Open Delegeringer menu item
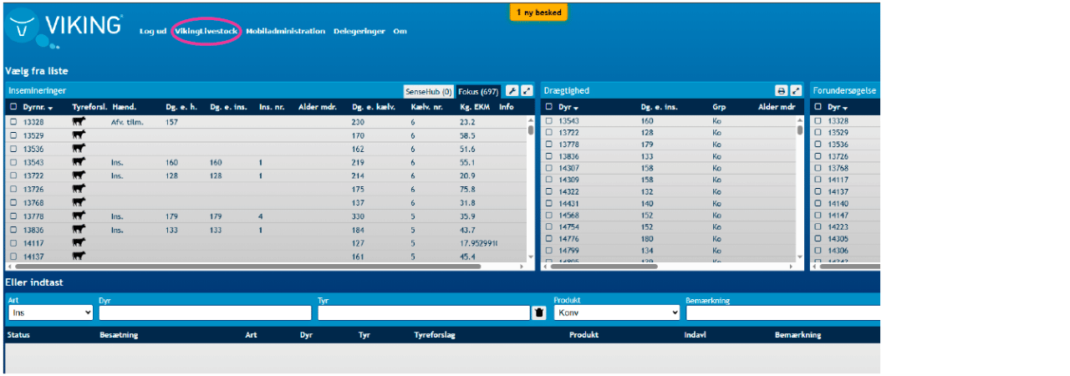 tap(359, 31)
